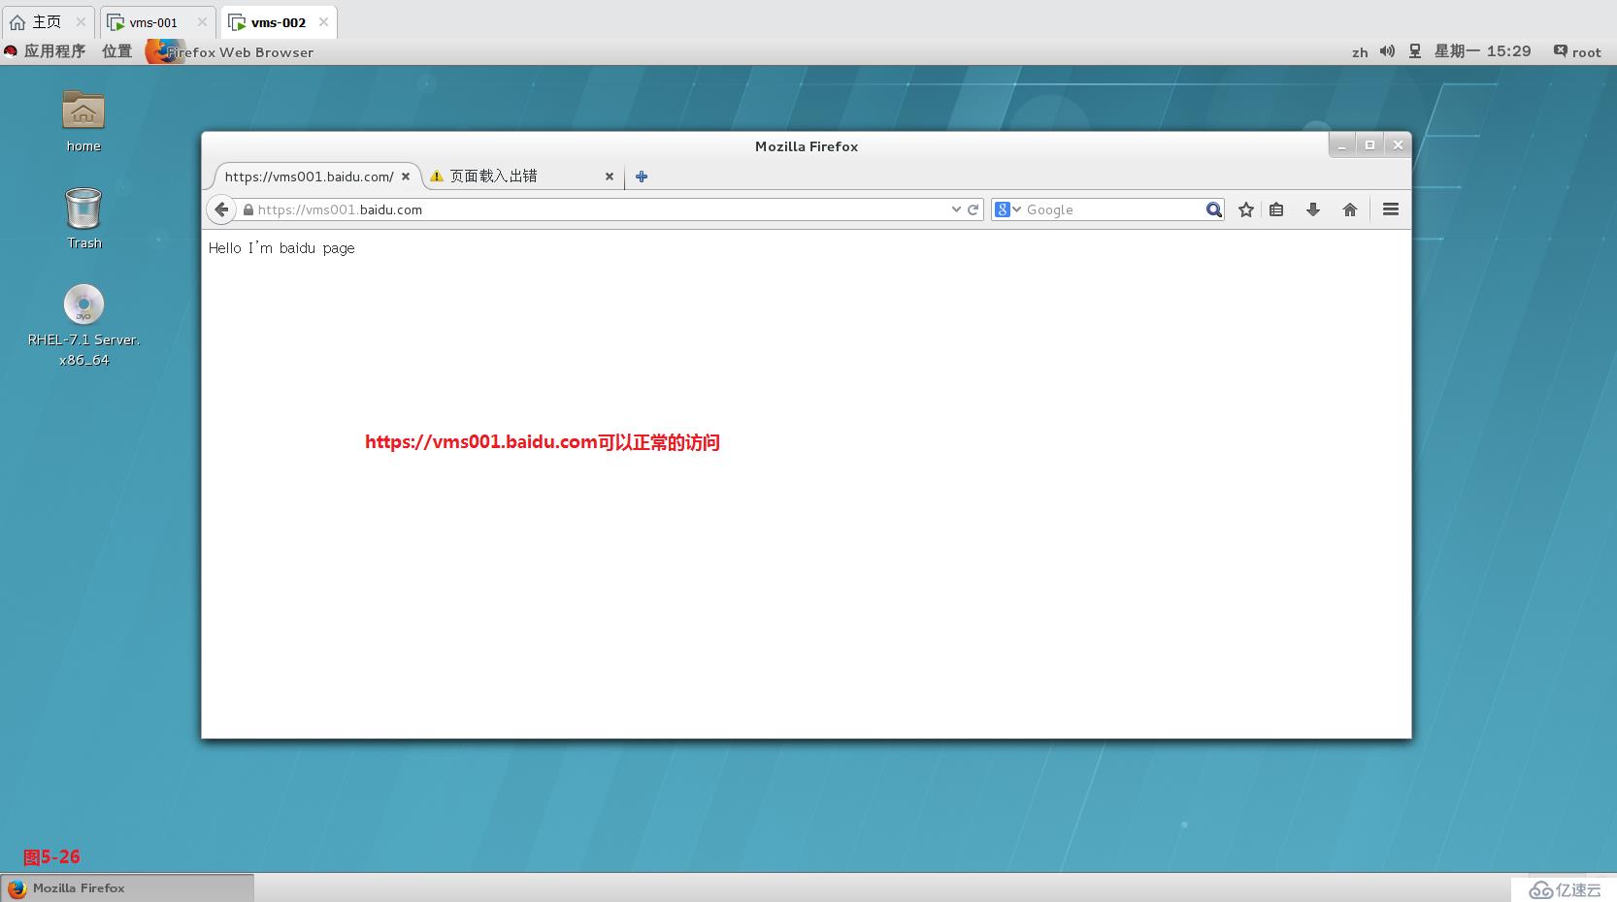Click the search magnifier icon
The height and width of the screenshot is (902, 1617).
point(1213,209)
